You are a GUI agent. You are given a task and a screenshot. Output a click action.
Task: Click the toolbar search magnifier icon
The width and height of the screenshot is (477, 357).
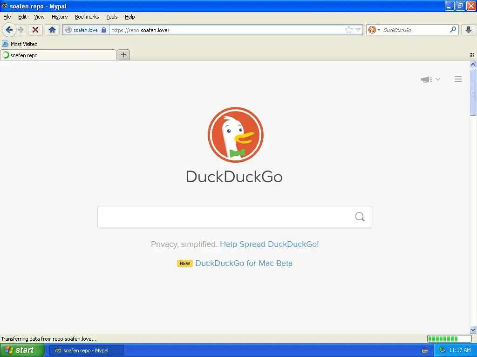[453, 29]
